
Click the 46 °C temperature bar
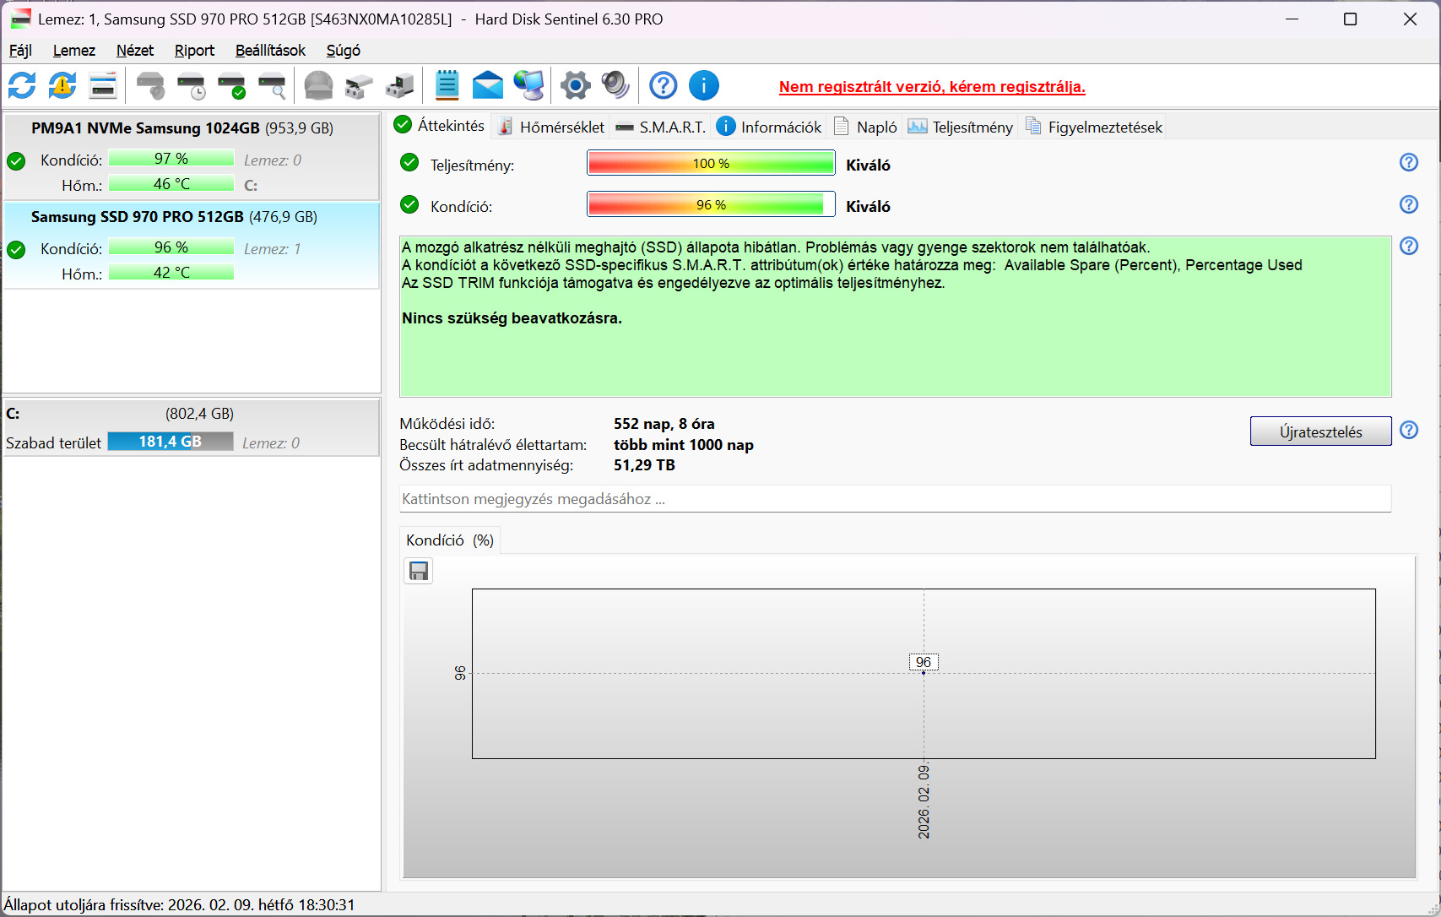[171, 184]
